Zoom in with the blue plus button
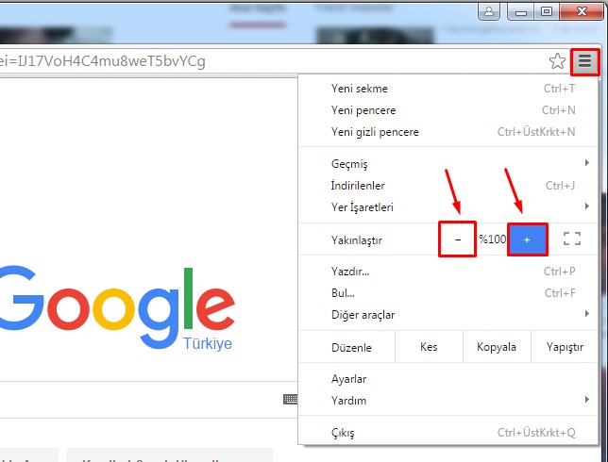This screenshot has width=608, height=462. (527, 239)
